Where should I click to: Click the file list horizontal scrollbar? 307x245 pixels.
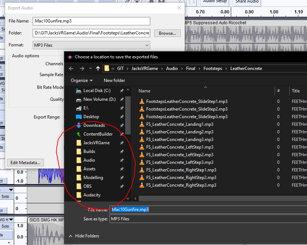[218, 198]
